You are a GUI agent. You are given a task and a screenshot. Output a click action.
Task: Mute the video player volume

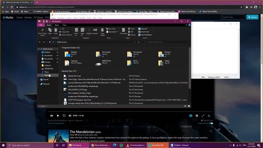70,116
